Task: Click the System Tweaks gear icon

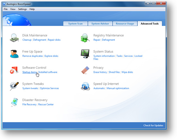Action: point(14,86)
